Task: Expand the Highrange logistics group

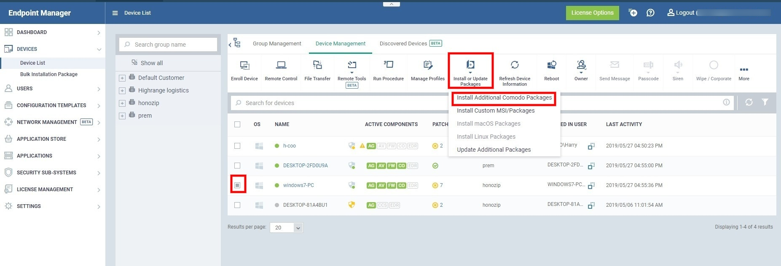Action: [122, 91]
